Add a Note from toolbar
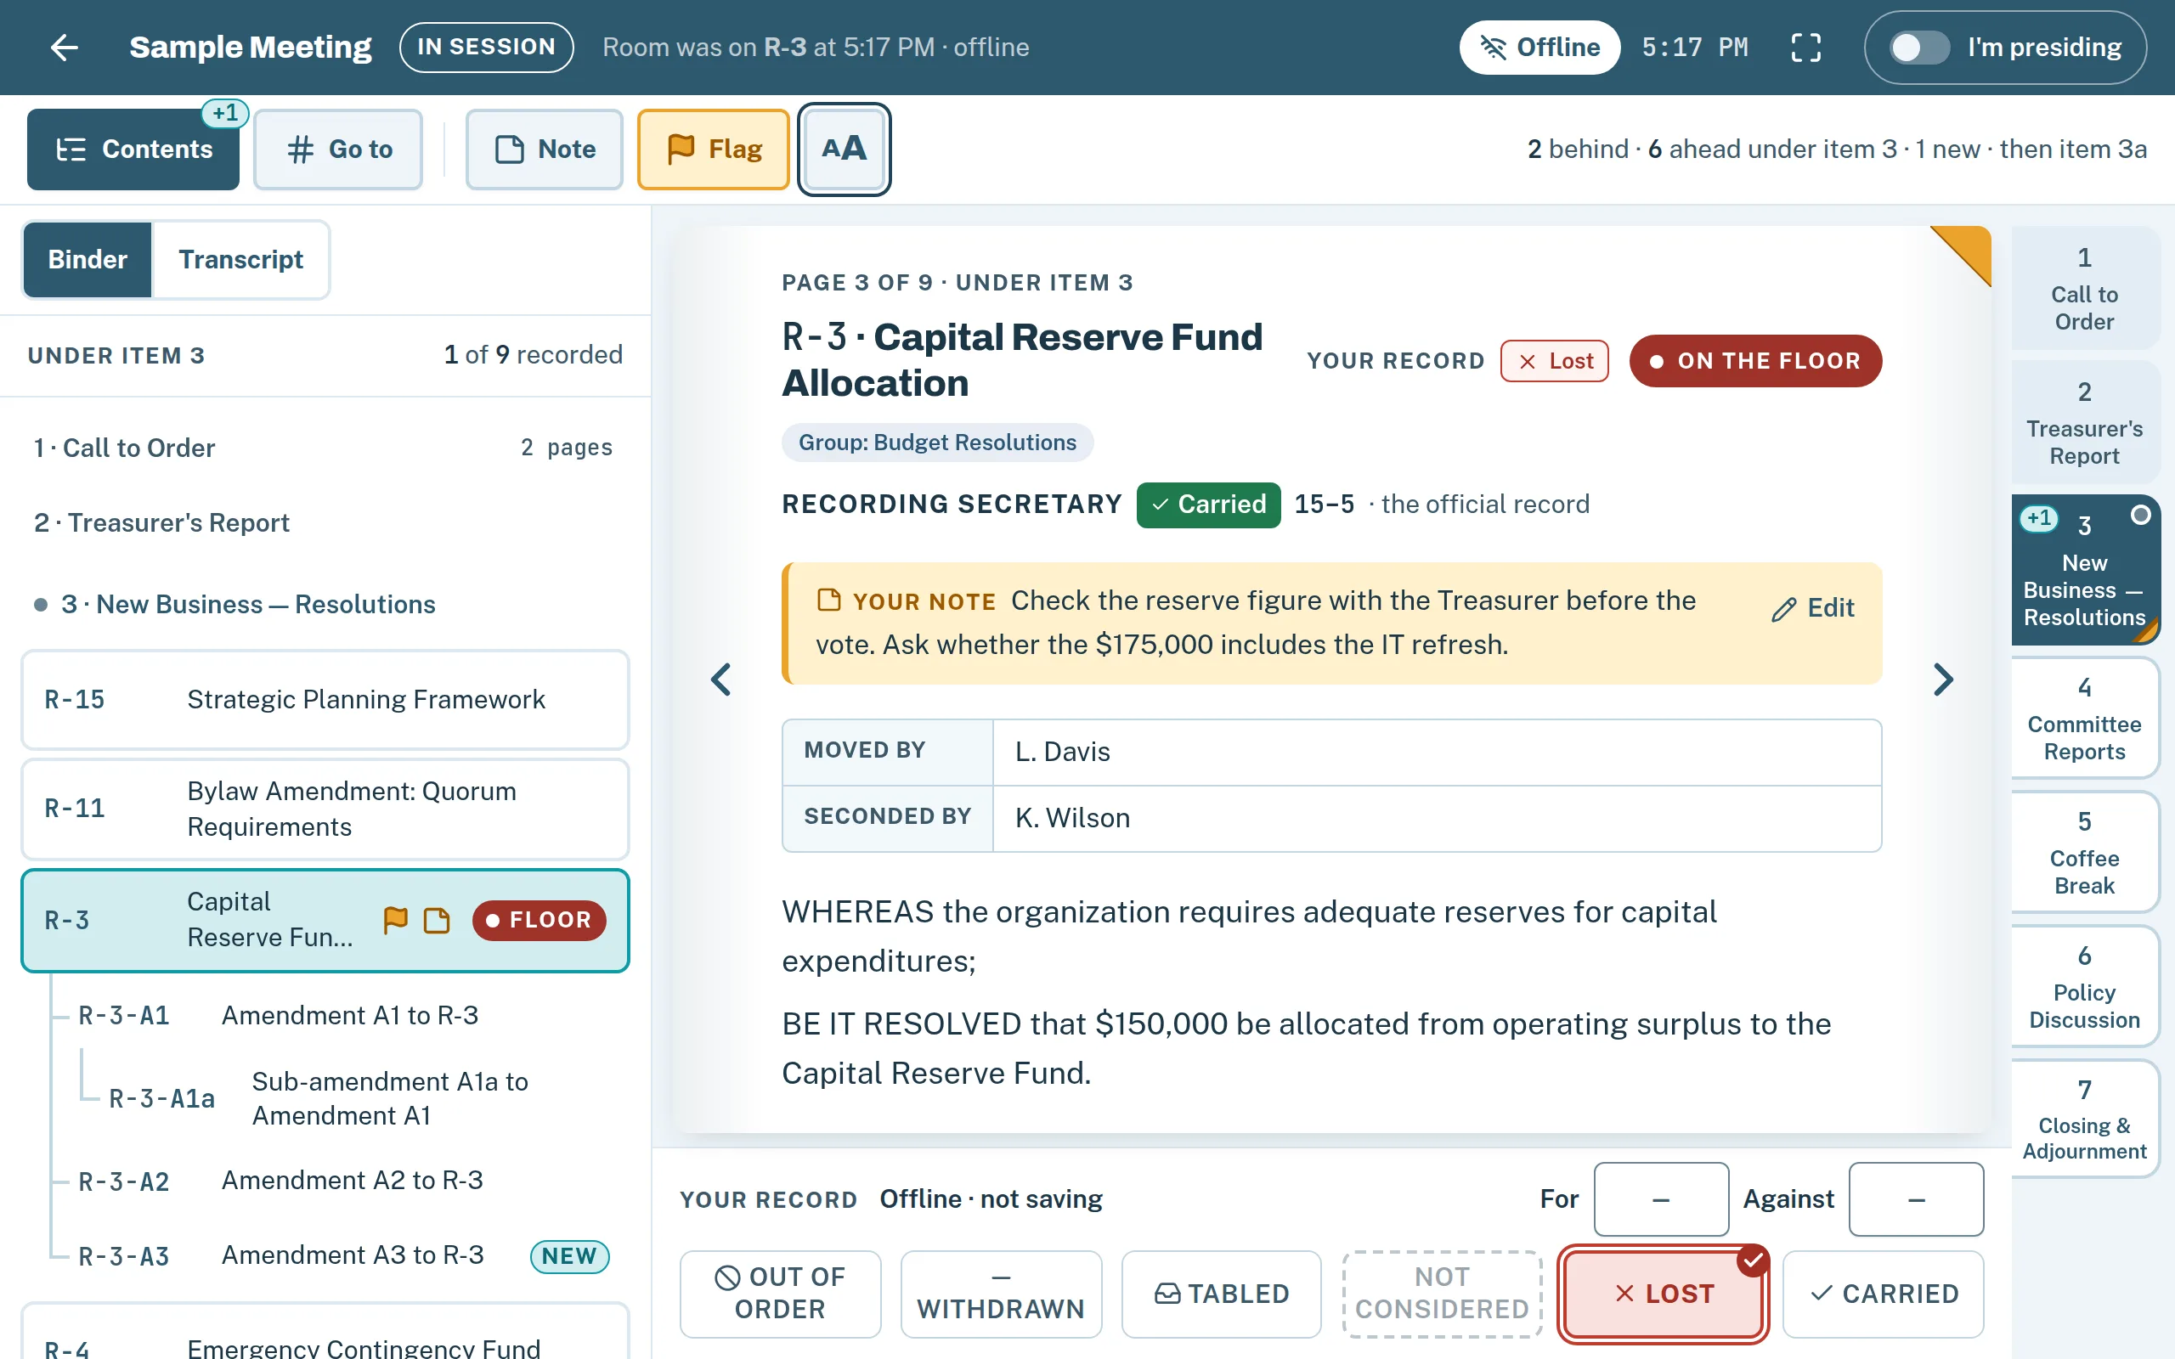Viewport: 2175px width, 1359px height. [545, 149]
